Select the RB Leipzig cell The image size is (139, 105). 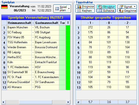click(x=19, y=52)
